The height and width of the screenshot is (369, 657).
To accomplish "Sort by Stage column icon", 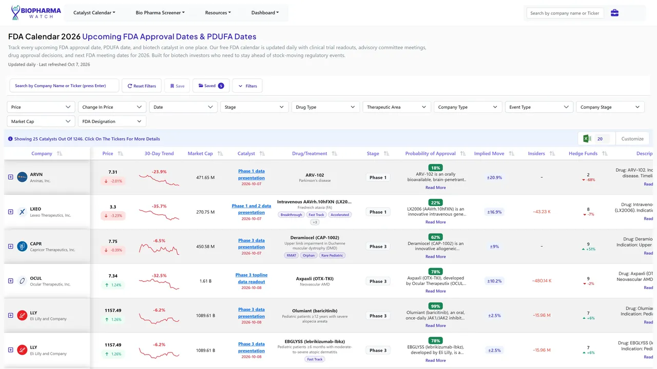I will (387, 153).
